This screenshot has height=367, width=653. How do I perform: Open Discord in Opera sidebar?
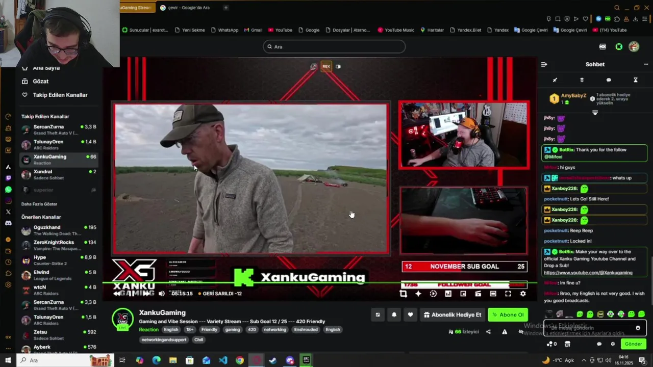click(x=8, y=223)
